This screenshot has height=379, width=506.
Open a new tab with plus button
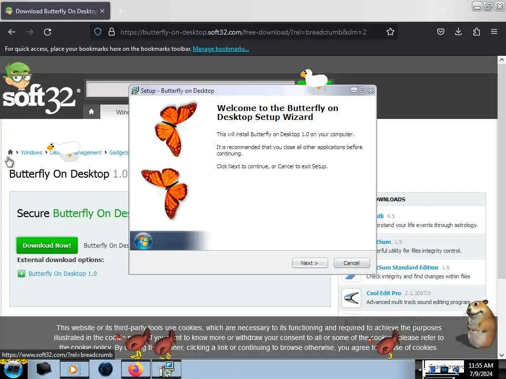point(121,11)
